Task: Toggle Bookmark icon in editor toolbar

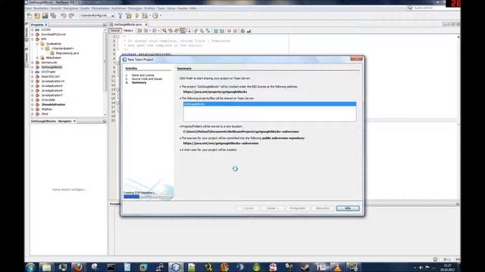Action: [x=208, y=31]
